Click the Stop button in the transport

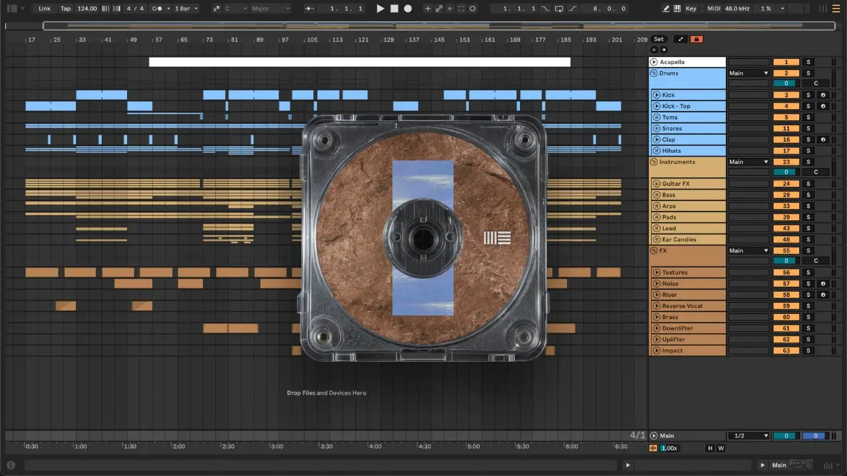394,9
